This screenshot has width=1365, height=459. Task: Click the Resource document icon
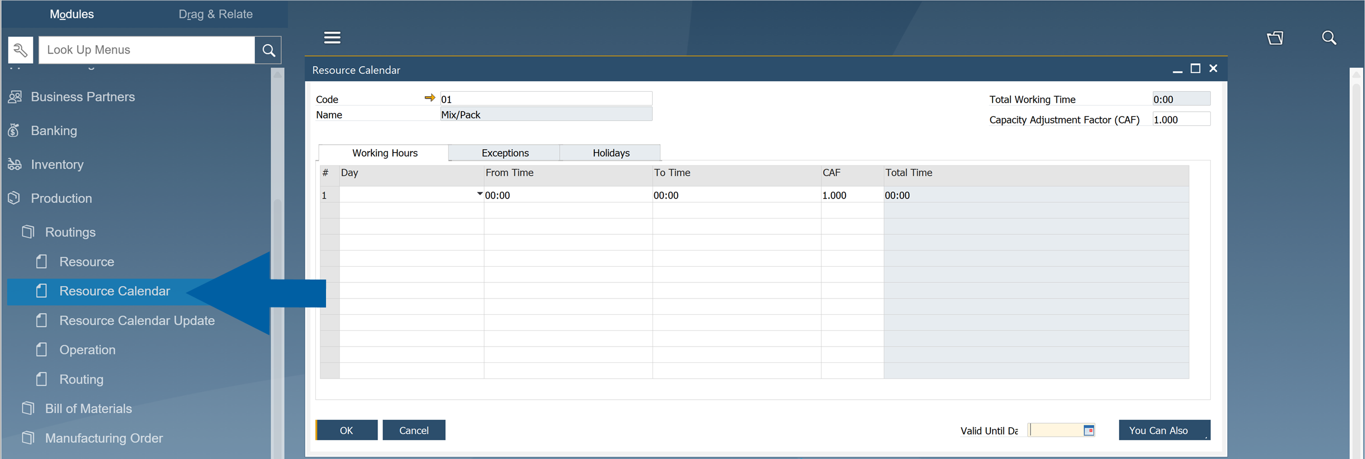[41, 261]
